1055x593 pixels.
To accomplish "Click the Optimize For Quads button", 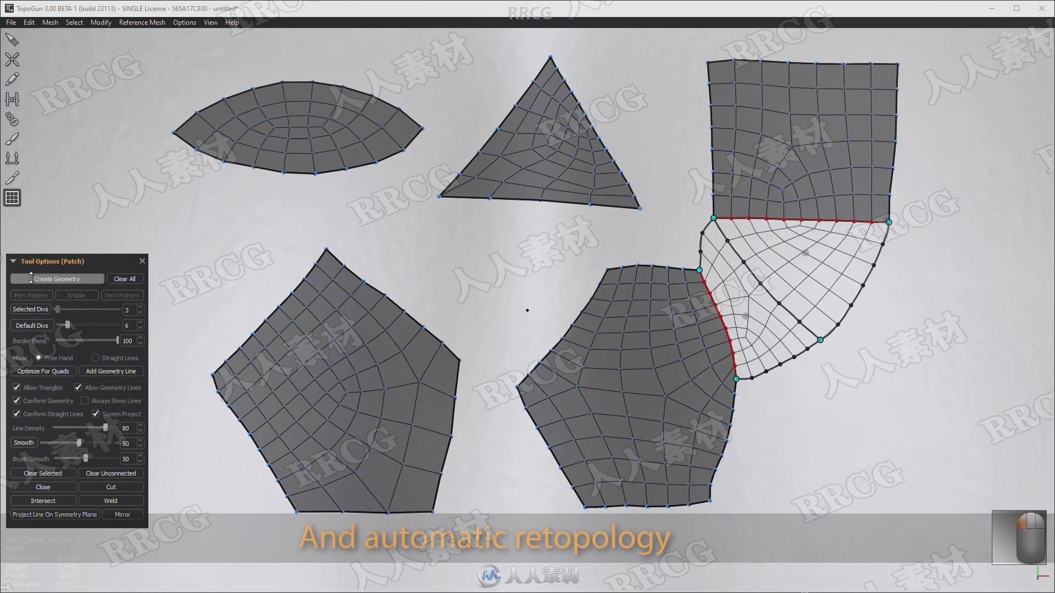I will pyautogui.click(x=42, y=371).
